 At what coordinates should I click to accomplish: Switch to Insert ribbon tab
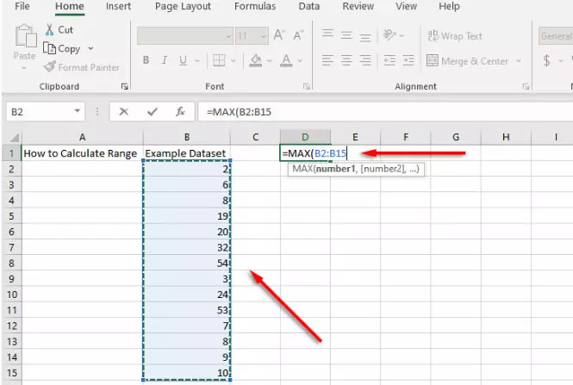click(118, 6)
